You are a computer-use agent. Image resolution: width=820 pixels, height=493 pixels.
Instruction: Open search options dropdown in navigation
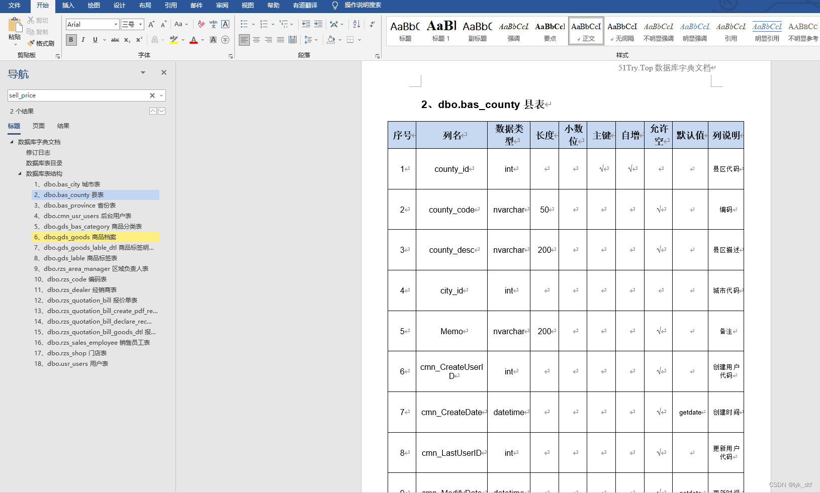[x=161, y=95]
